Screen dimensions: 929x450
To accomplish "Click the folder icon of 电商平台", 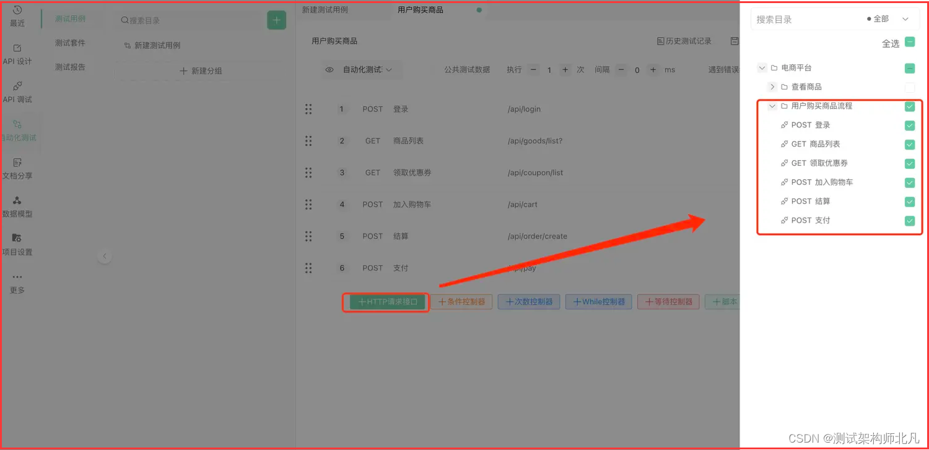I will 774,68.
